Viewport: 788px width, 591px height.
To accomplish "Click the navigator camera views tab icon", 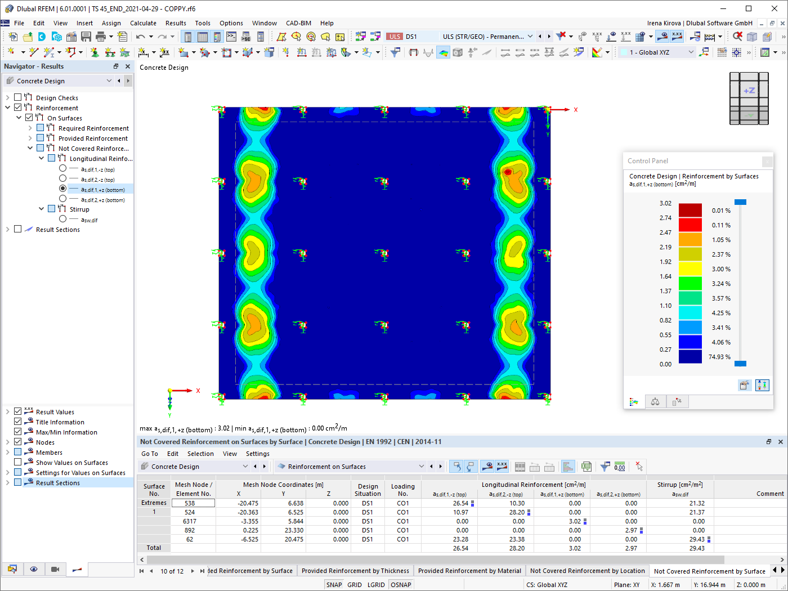I will click(55, 569).
